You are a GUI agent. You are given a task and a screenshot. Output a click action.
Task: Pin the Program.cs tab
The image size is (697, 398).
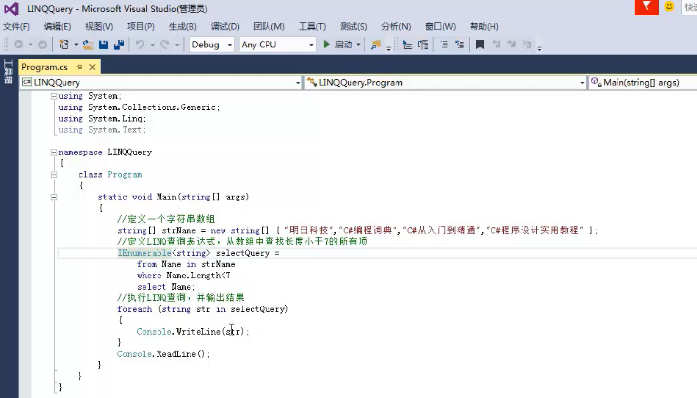[x=79, y=67]
